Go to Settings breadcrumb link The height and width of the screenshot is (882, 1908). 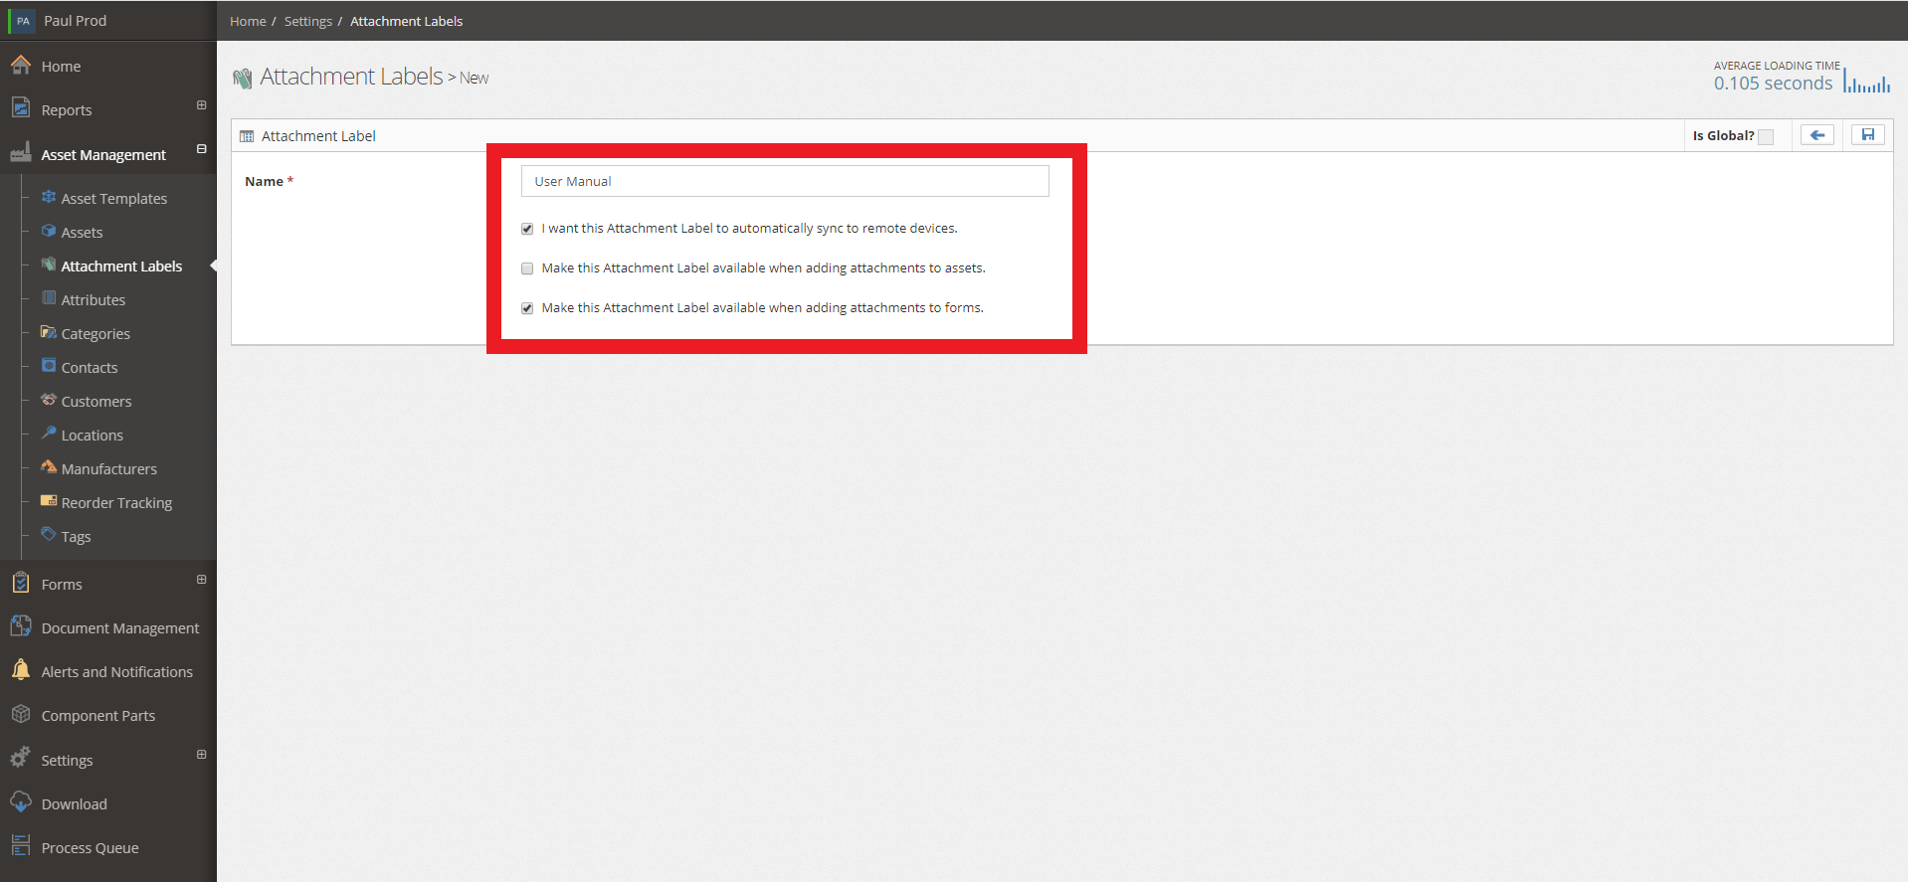pos(308,21)
